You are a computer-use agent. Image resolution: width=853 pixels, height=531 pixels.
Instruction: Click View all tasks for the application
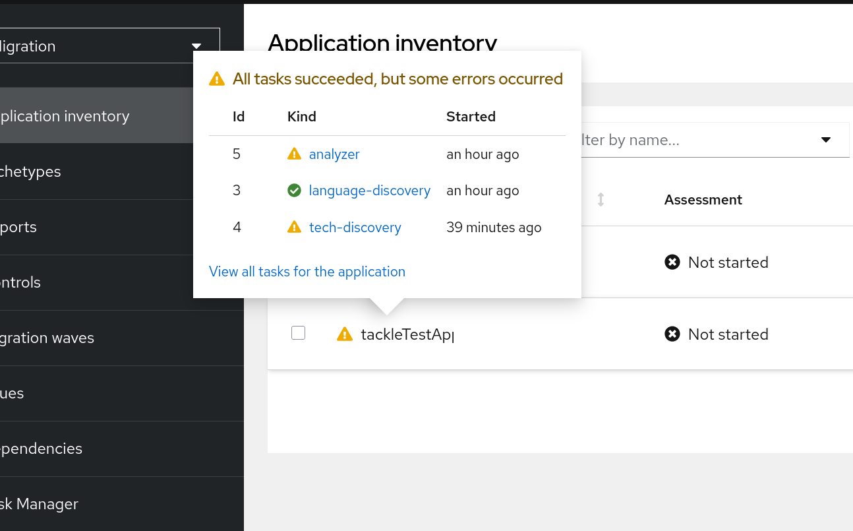[307, 272]
